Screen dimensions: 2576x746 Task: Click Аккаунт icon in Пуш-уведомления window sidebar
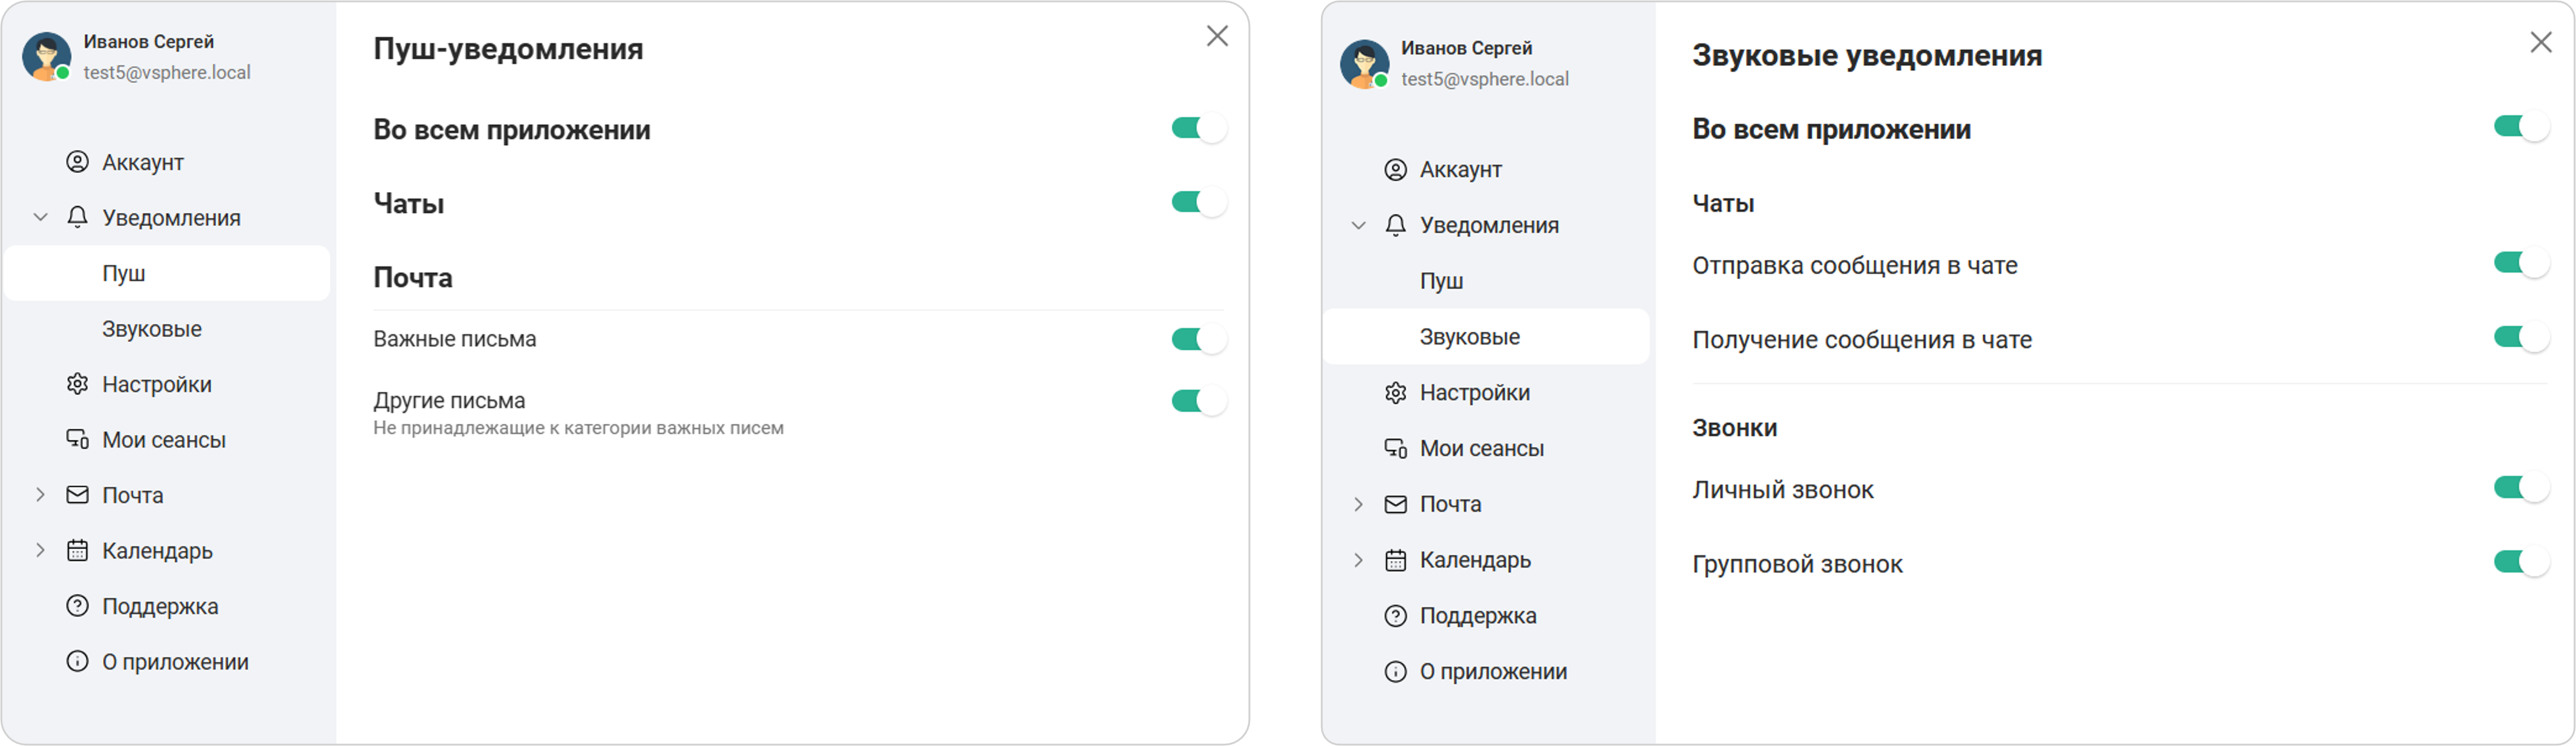pyautogui.click(x=77, y=162)
